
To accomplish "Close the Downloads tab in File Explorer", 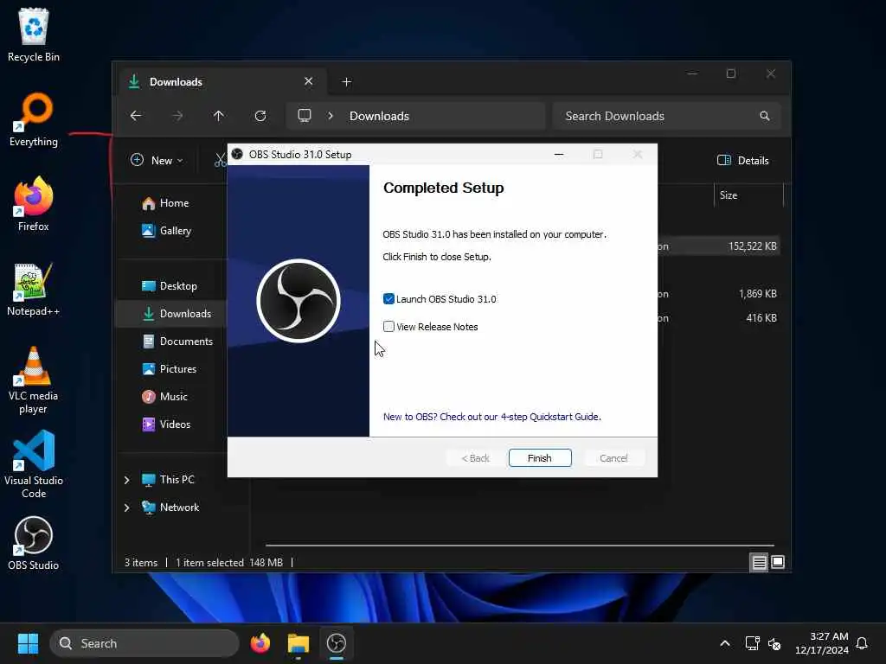I will pyautogui.click(x=309, y=81).
